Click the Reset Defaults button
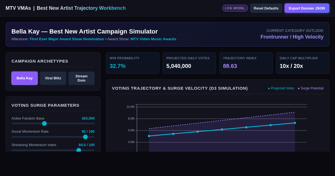This screenshot has width=335, height=176. click(266, 8)
